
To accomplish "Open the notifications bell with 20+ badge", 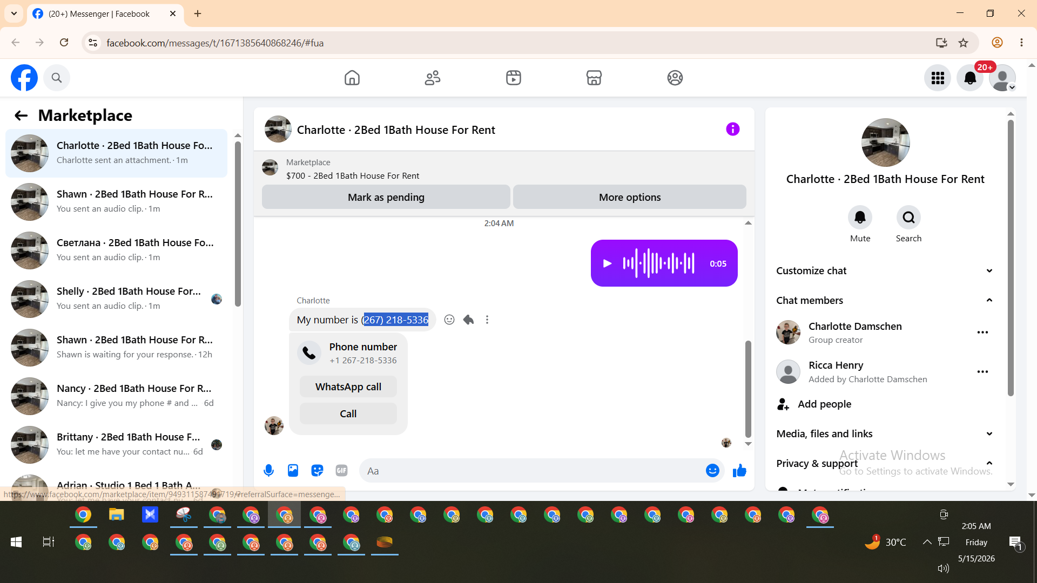I will (970, 78).
